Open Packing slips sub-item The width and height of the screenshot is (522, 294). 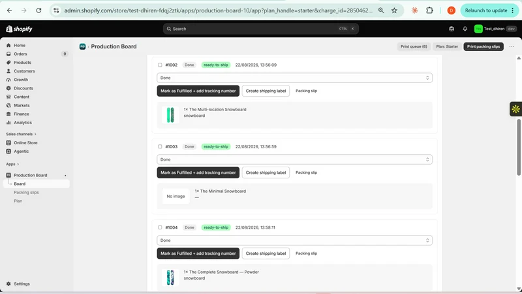26,192
